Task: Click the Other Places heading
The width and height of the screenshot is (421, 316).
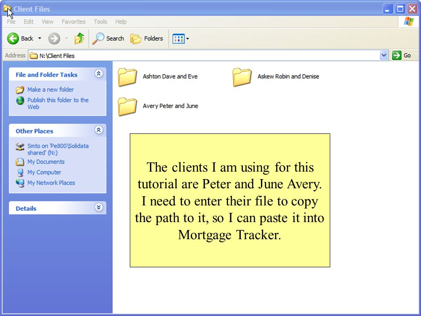Action: coord(34,131)
